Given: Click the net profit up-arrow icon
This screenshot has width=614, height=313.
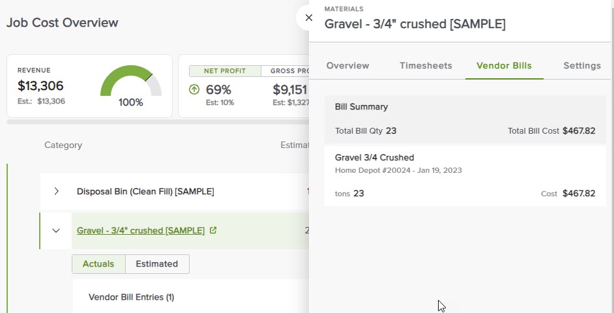Looking at the screenshot, I should [194, 90].
